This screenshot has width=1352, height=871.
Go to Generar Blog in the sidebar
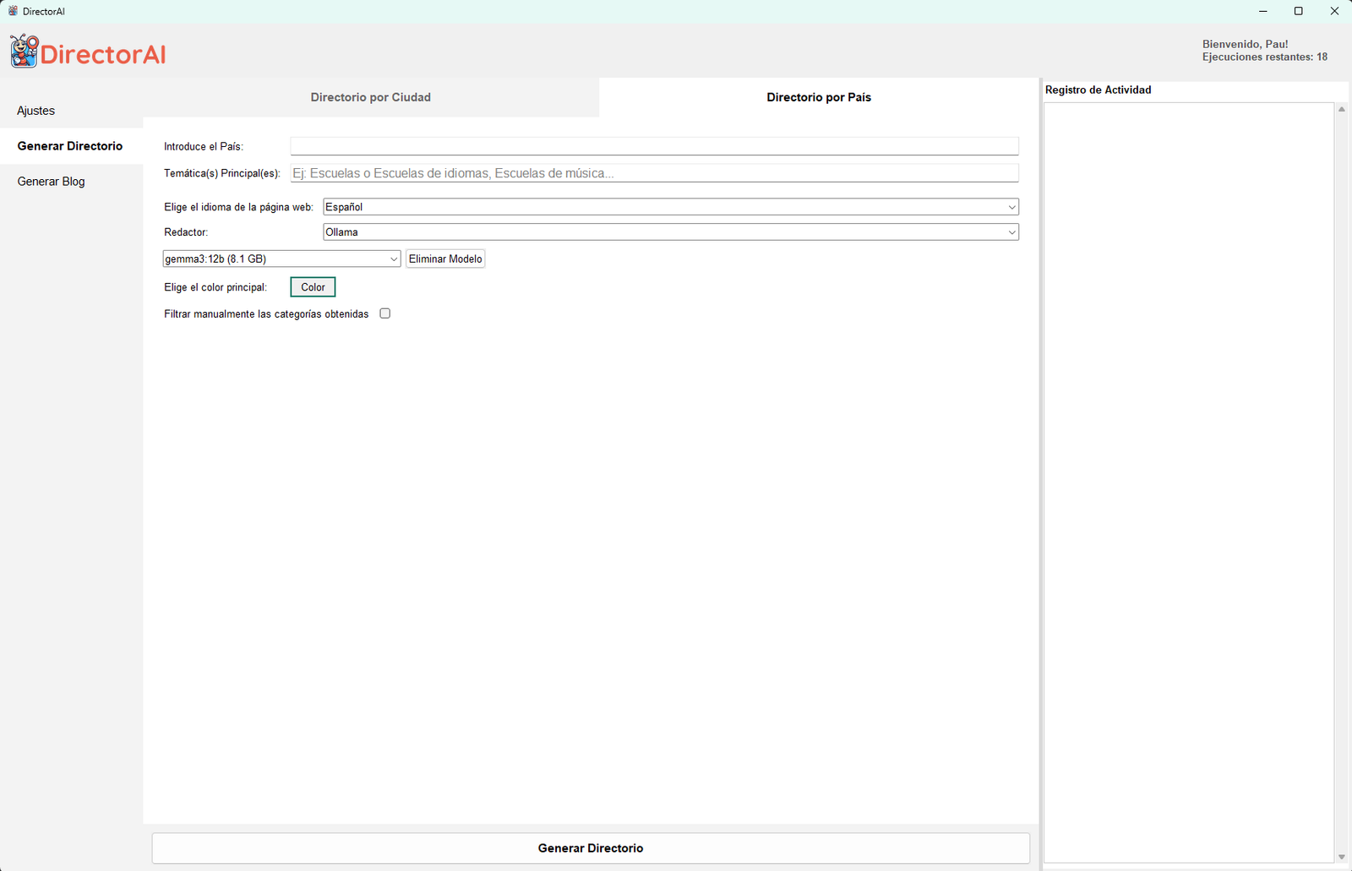pos(52,182)
